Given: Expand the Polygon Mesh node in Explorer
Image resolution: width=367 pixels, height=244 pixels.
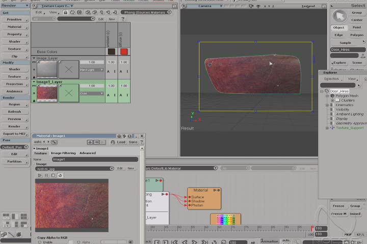Looking at the screenshot, I should (x=327, y=96).
